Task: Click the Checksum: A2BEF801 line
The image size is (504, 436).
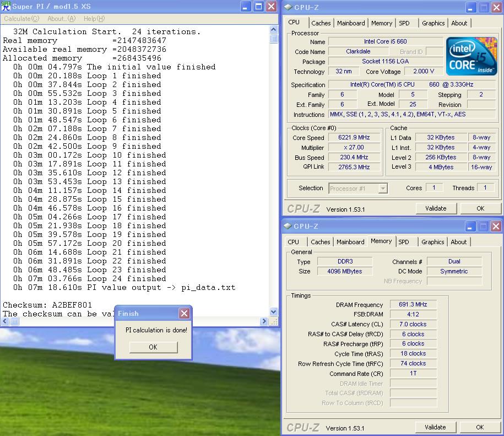Action: pos(47,305)
